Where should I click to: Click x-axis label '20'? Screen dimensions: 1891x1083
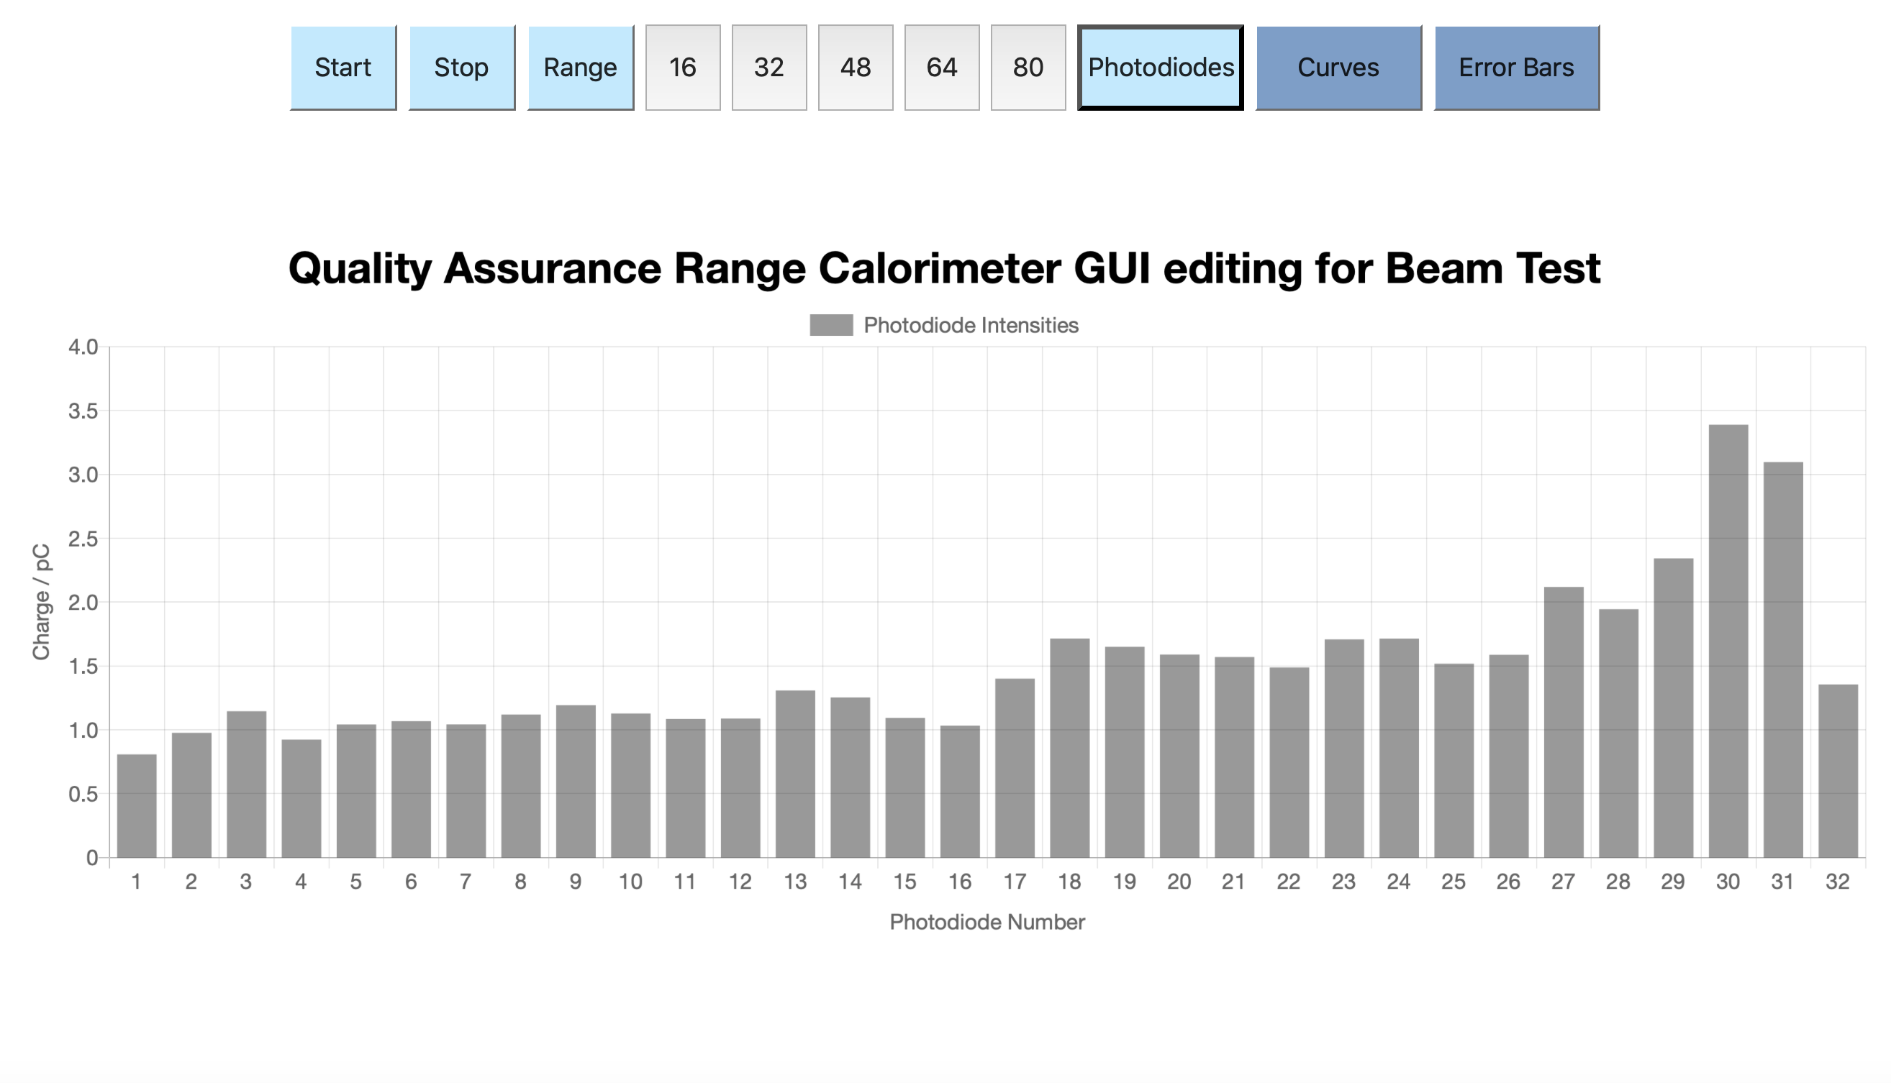tap(1179, 882)
